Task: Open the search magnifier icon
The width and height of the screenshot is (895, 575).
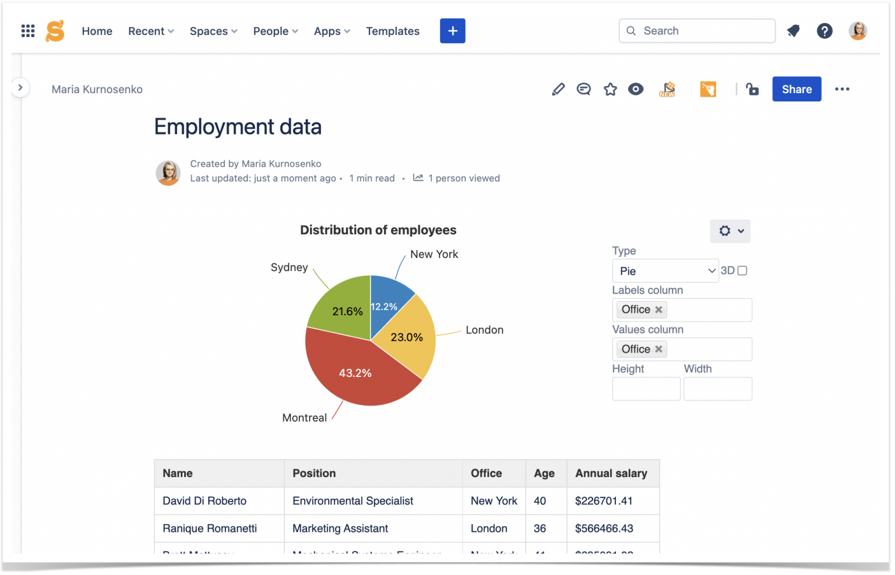Action: click(631, 31)
